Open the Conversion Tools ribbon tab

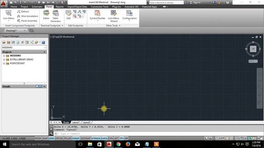coord(99,7)
